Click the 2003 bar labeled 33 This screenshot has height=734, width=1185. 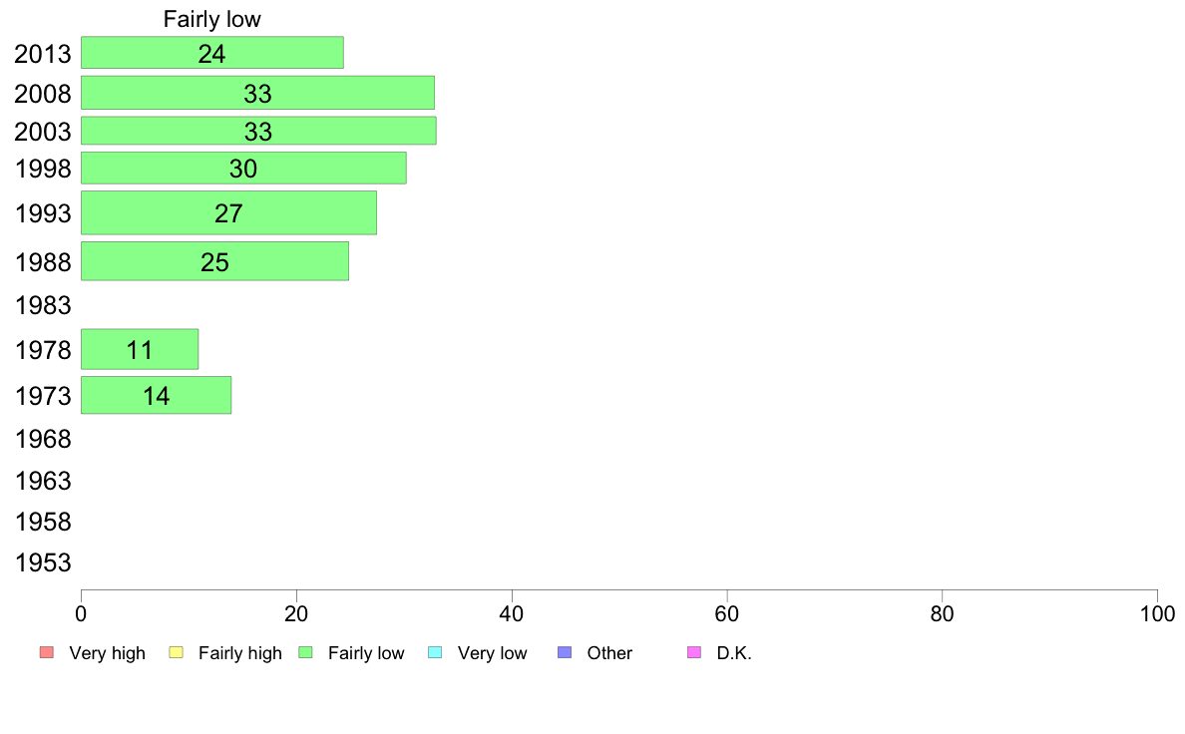(x=258, y=131)
